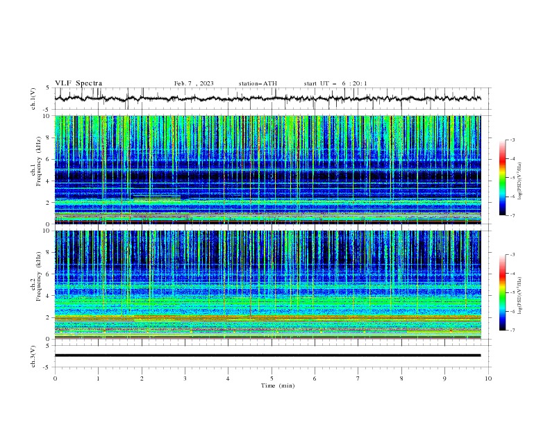Click the "Time (min)" axis label

pyautogui.click(x=278, y=385)
